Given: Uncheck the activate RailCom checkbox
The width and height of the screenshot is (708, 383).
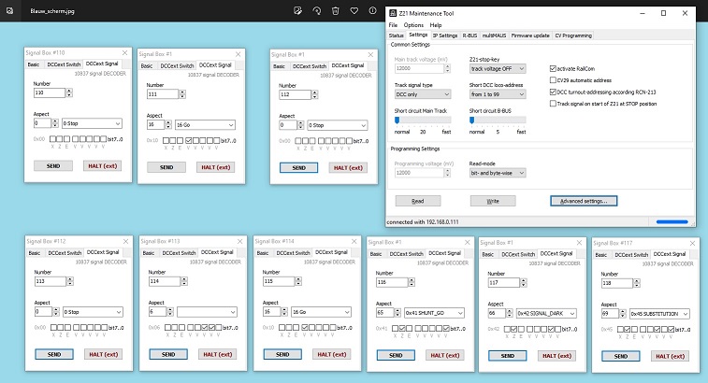Looking at the screenshot, I should (x=553, y=68).
